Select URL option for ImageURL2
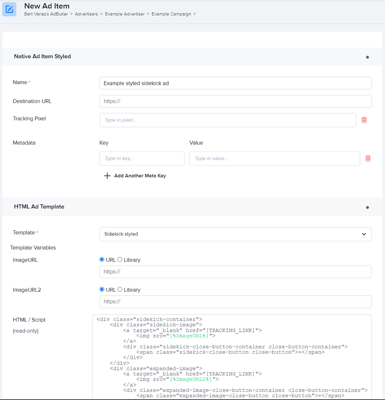The width and height of the screenshot is (385, 400). pyautogui.click(x=102, y=289)
